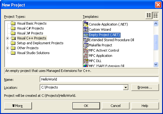Click the Empty Project (.NET) template icon

pyautogui.click(x=86, y=35)
